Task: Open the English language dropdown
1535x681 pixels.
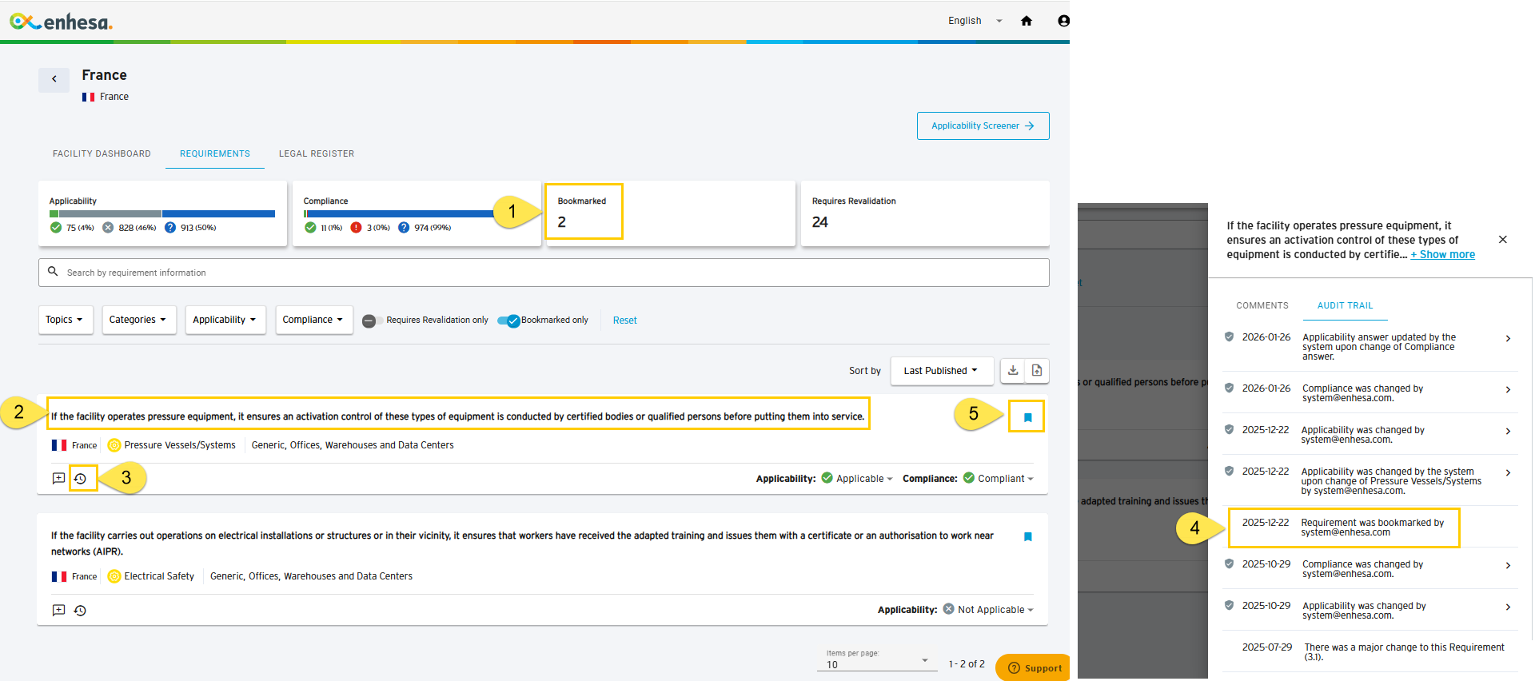Action: point(975,21)
